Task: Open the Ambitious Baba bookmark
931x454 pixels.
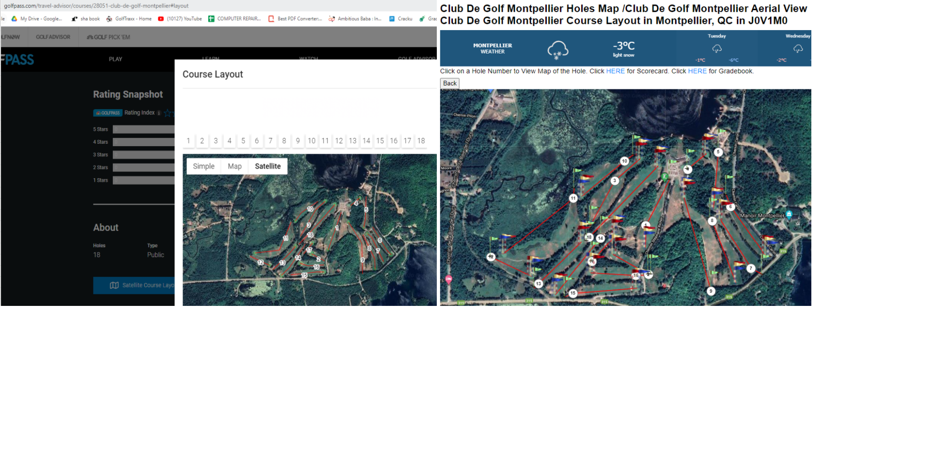Action: coord(355,19)
